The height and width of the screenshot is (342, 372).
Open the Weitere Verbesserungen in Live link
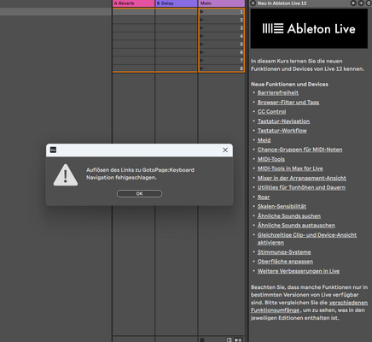pos(299,271)
